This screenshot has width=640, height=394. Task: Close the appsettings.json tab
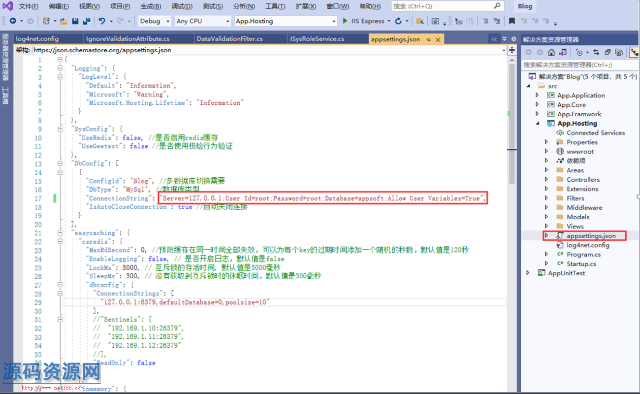click(x=437, y=39)
